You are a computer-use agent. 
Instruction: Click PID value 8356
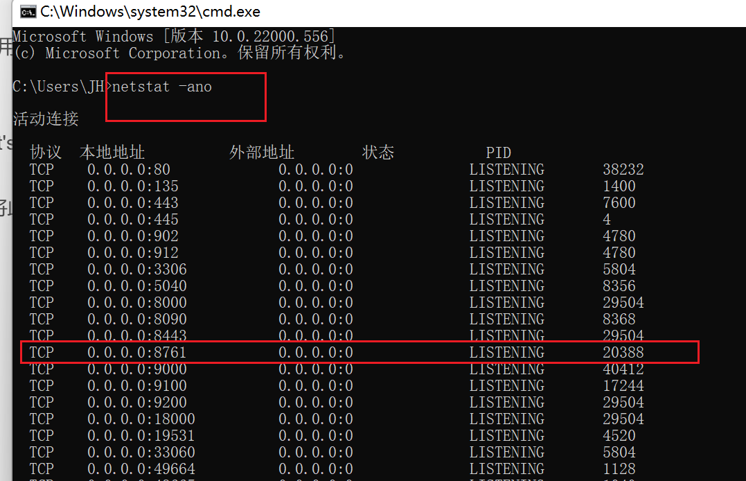pyautogui.click(x=619, y=286)
